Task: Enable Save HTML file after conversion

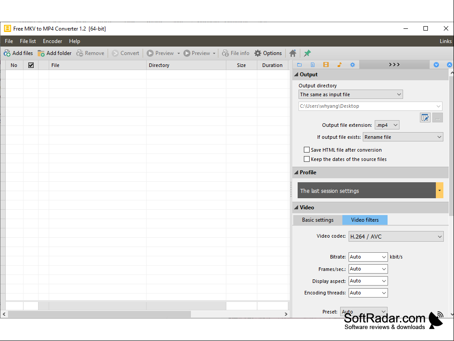Action: [x=307, y=149]
